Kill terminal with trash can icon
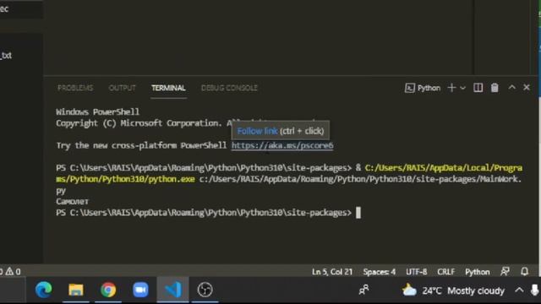Screen dimensions: 541x304 click(495, 88)
